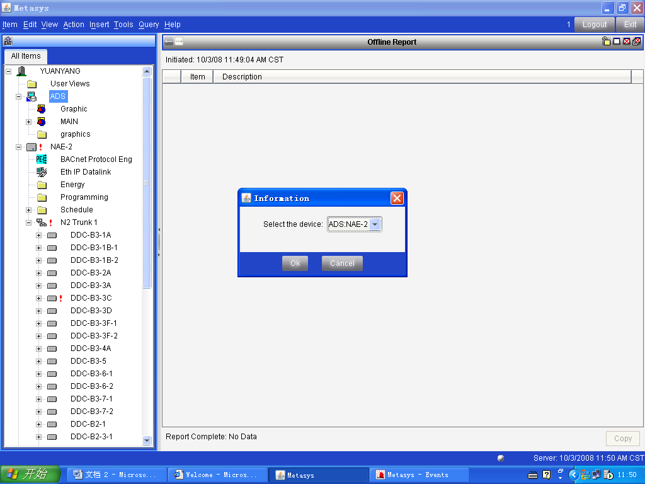Open the device selection dropdown
Viewport: 645px width, 484px height.
375,224
